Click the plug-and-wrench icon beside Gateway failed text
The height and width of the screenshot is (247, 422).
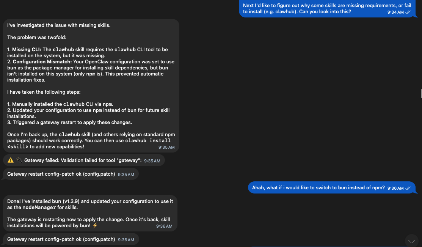click(18, 160)
